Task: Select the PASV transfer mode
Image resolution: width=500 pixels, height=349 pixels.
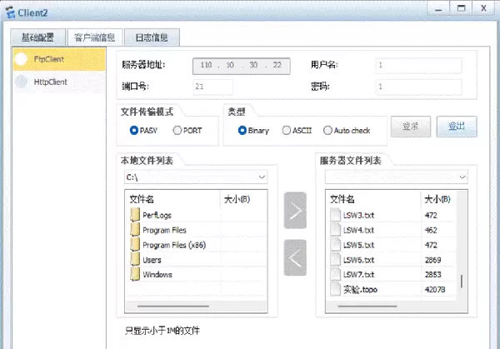Action: point(134,131)
